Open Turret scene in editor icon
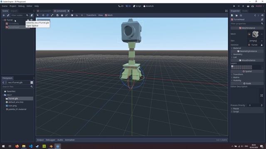Screen dimensions: 266x149 pos(28,20)
